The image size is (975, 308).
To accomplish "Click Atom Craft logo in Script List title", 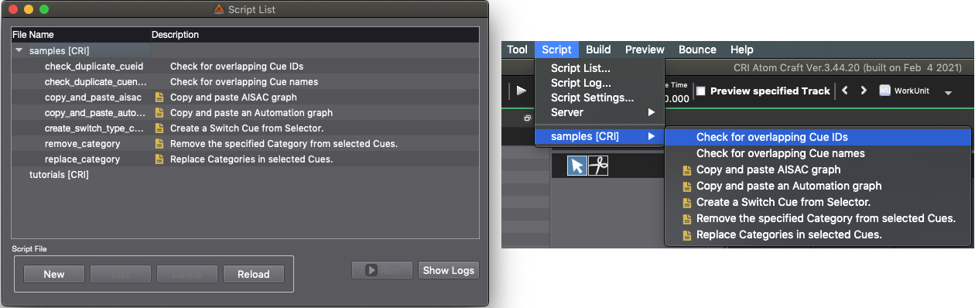I will coord(219,10).
